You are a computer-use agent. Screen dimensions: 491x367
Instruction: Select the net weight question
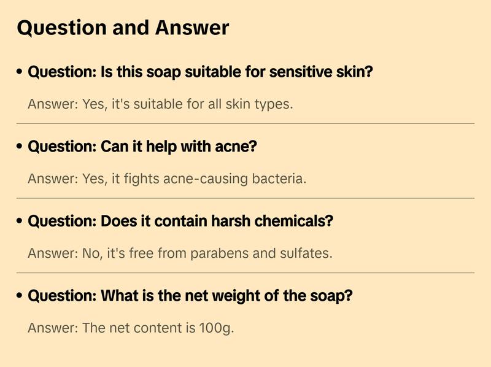pyautogui.click(x=190, y=296)
